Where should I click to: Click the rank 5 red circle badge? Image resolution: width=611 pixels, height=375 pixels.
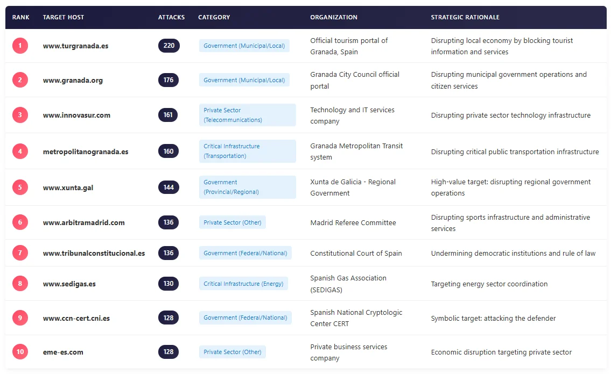20,187
